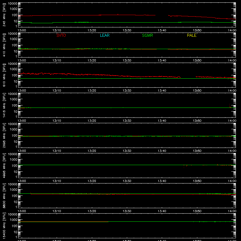Click 14:00 tick label below 245 MHz plot
The image size is (241, 241).
(x=232, y=30)
